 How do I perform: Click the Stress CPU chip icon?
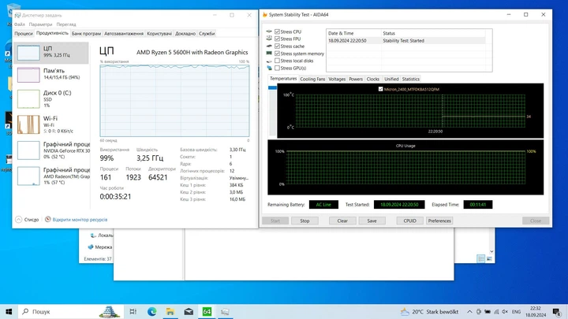(269, 32)
